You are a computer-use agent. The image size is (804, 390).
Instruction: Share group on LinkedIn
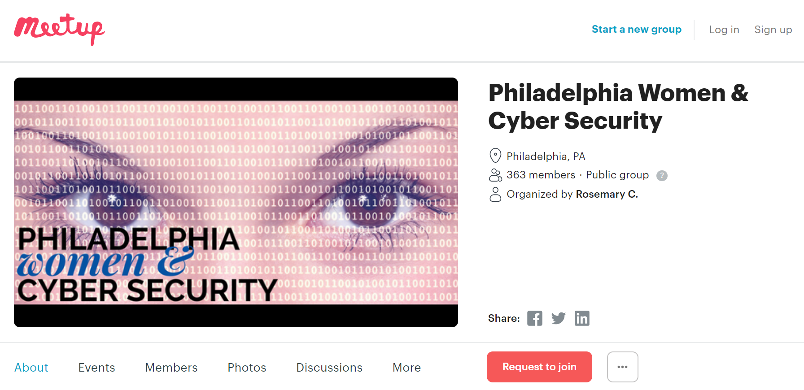point(582,318)
